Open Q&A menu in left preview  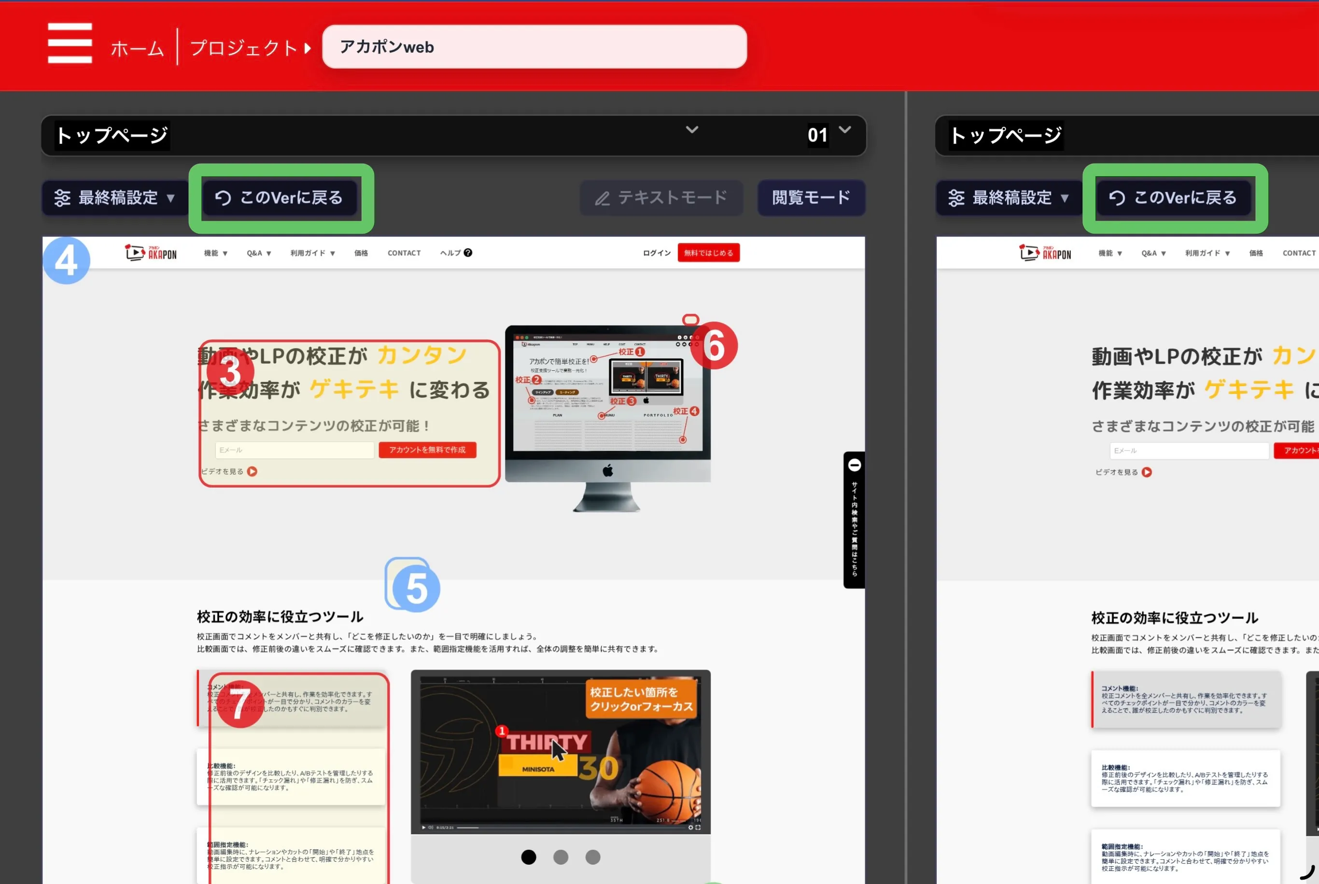pyautogui.click(x=259, y=253)
